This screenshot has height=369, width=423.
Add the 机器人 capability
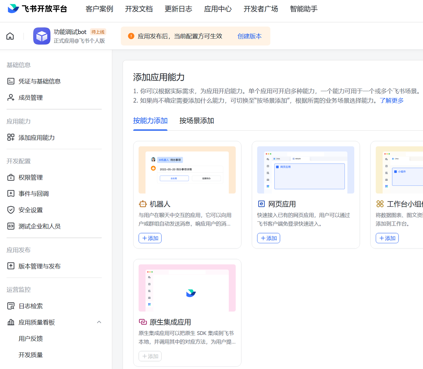[150, 238]
